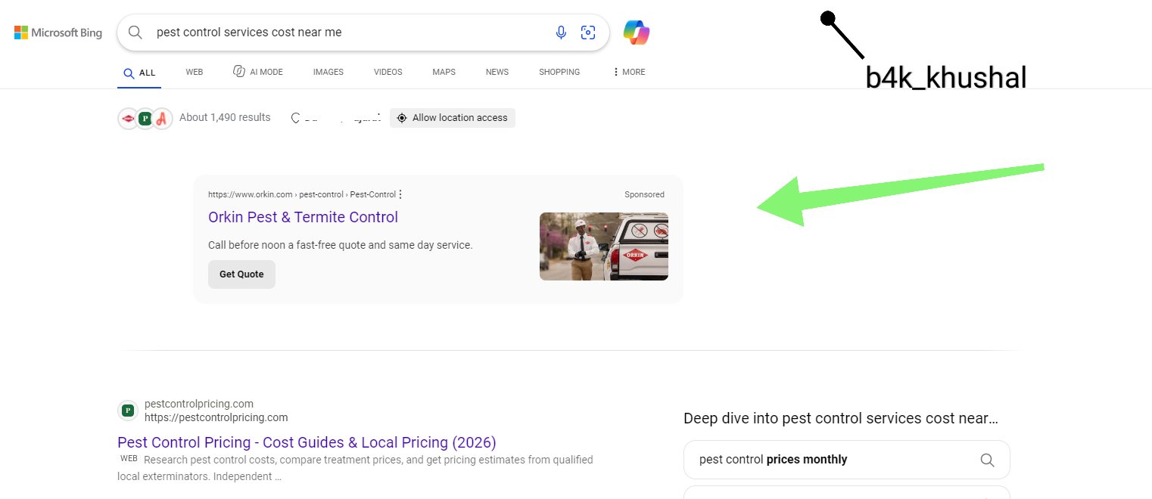Click the orkin.com ad URL breadcrumb
1152x499 pixels.
[301, 195]
